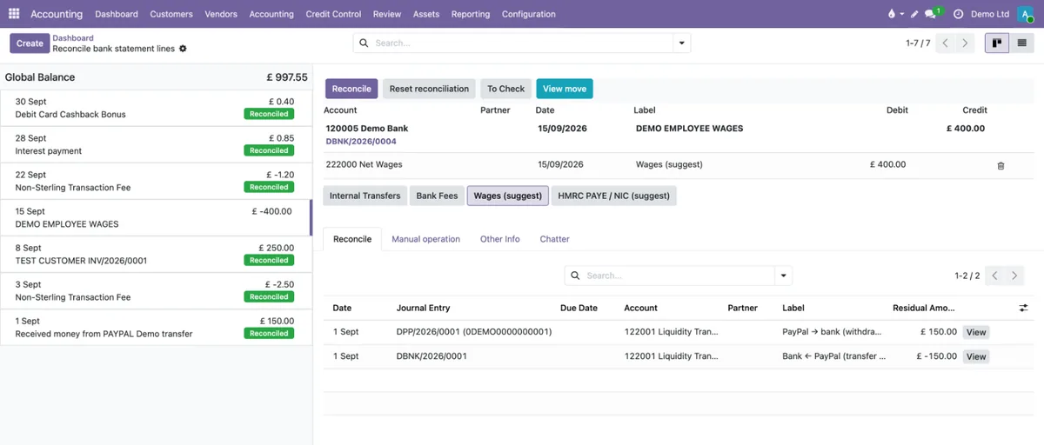Viewport: 1044px width, 445px height.
Task: Sort by Journal Entry column header
Action: click(x=423, y=308)
